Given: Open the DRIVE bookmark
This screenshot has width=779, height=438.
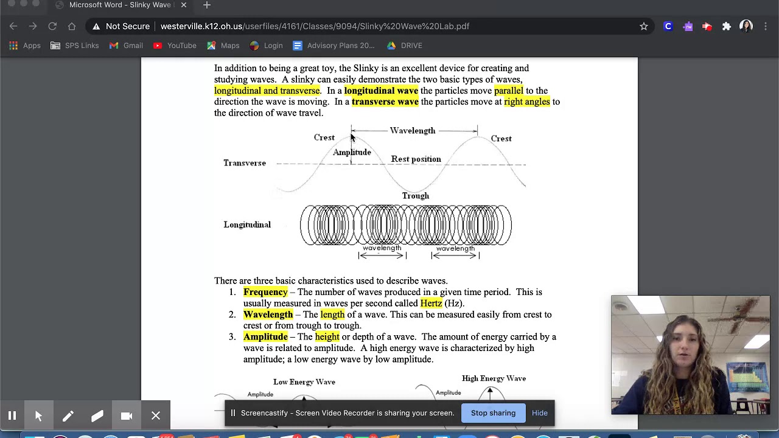Looking at the screenshot, I should coord(404,46).
